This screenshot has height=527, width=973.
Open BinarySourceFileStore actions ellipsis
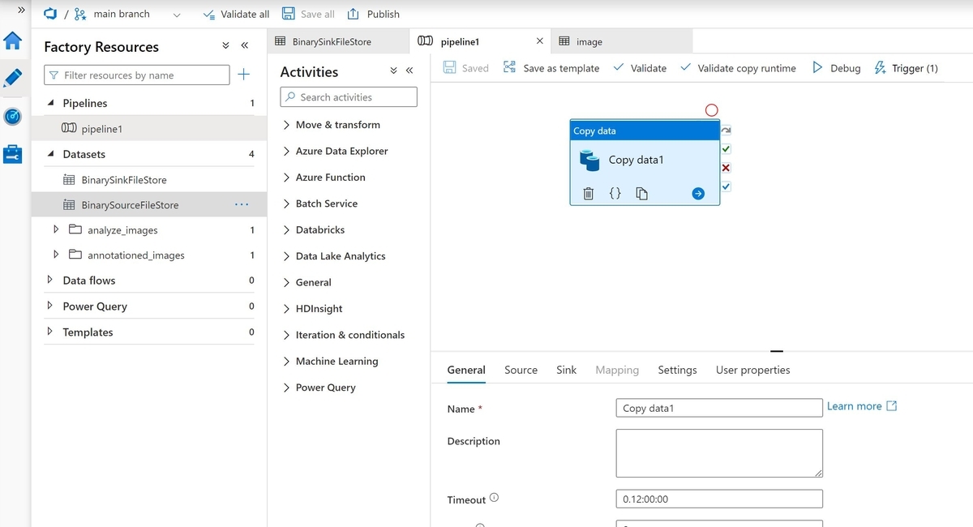click(x=242, y=204)
